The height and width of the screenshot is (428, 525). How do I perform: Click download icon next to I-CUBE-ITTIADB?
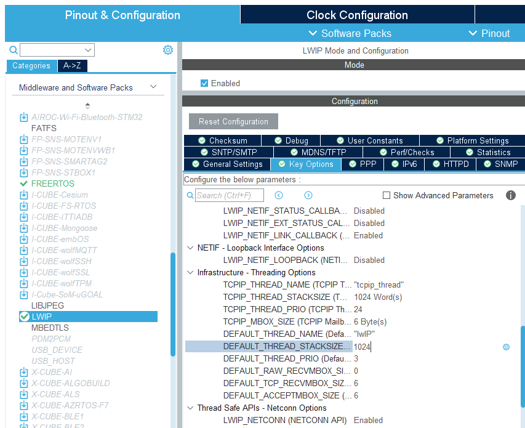point(24,217)
